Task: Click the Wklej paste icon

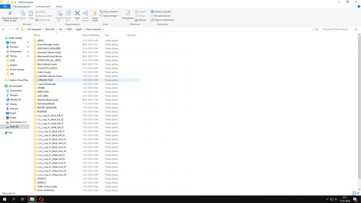Action: [31, 15]
